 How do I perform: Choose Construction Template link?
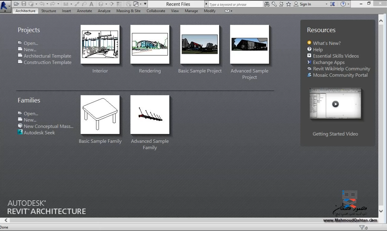[x=47, y=62]
